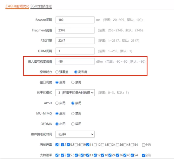Switch to the 2.4GHz射频优化 tab
This screenshot has width=174, height=159.
click(x=17, y=6)
